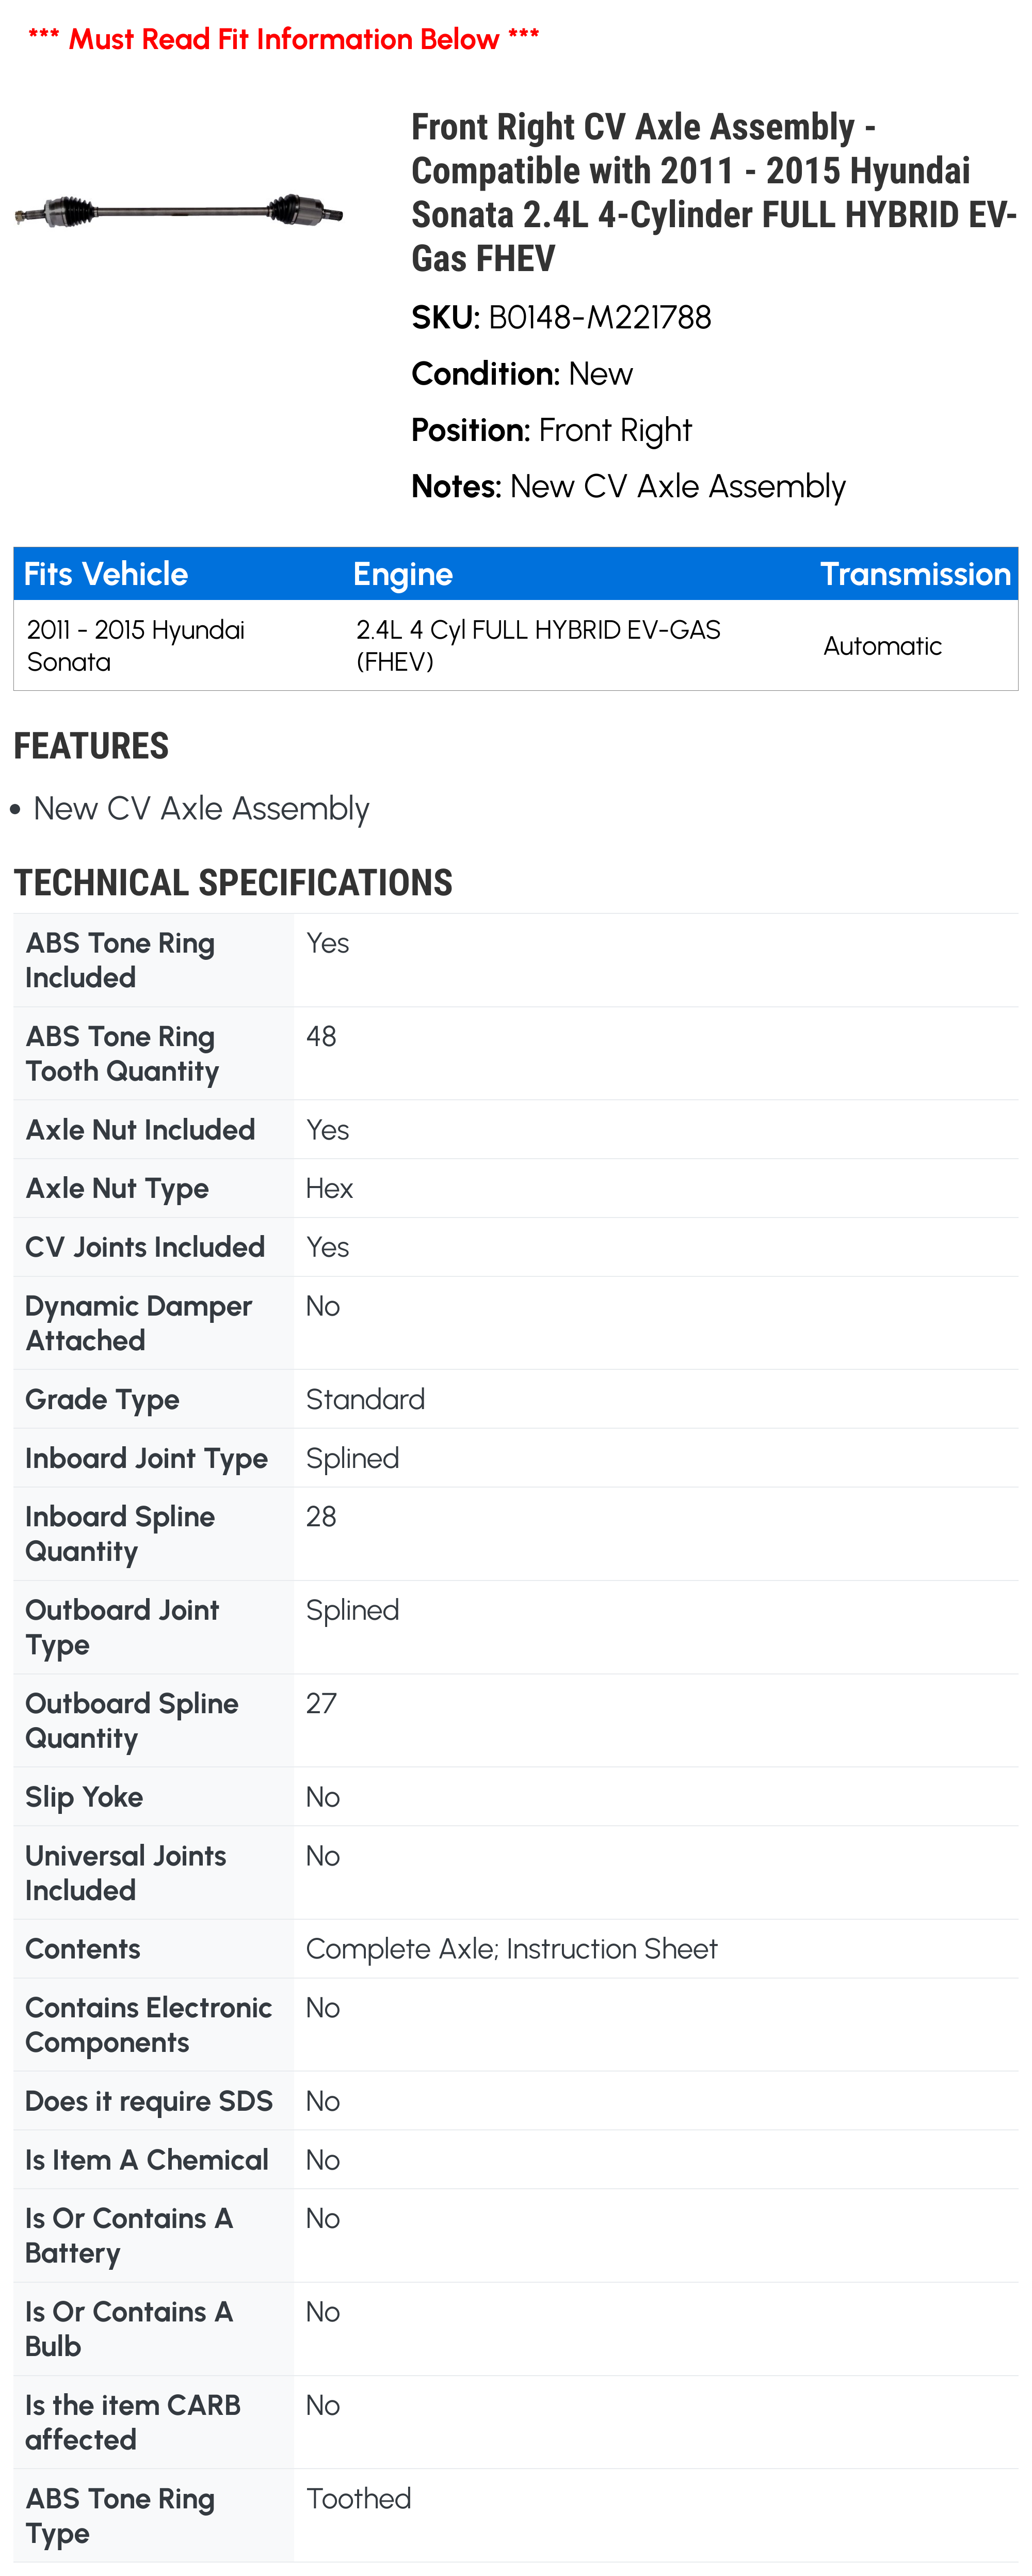
Task: Click the Automatic transmission cell
Action: point(882,646)
